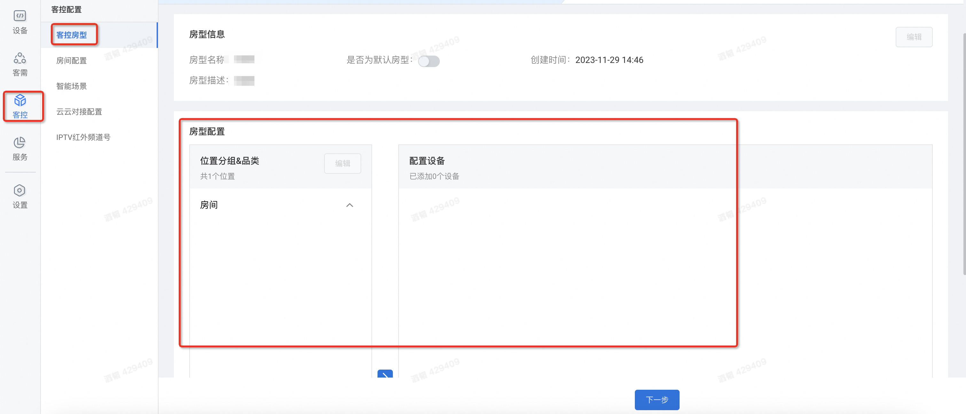The image size is (966, 414).
Task: Click the 客控配置 panel title
Action: [x=66, y=9]
